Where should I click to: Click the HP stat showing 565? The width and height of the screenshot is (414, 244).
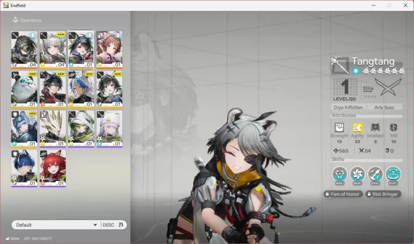(x=341, y=151)
